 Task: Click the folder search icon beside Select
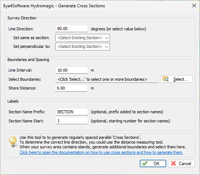[166, 79]
